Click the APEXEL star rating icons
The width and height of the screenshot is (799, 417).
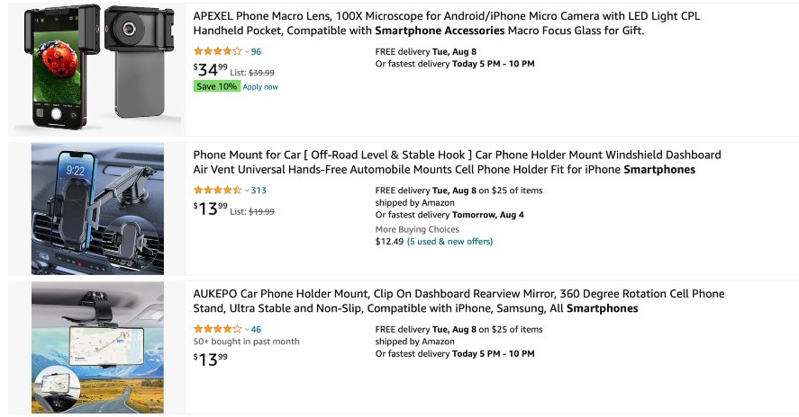click(217, 51)
